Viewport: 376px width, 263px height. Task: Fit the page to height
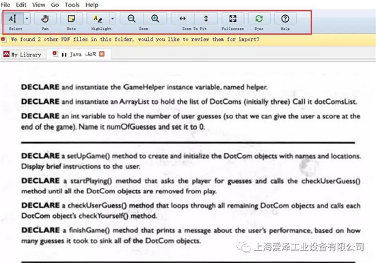[x=206, y=18]
